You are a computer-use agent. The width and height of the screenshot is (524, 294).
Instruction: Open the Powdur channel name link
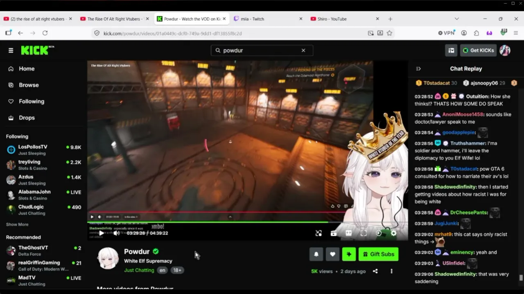coord(137,252)
